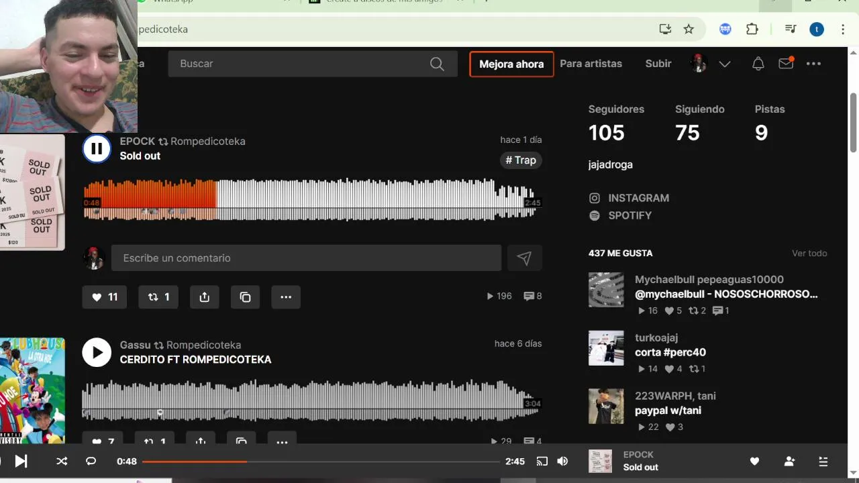Click corta #perc40 thumbnail
This screenshot has height=483, width=859.
[x=606, y=348]
